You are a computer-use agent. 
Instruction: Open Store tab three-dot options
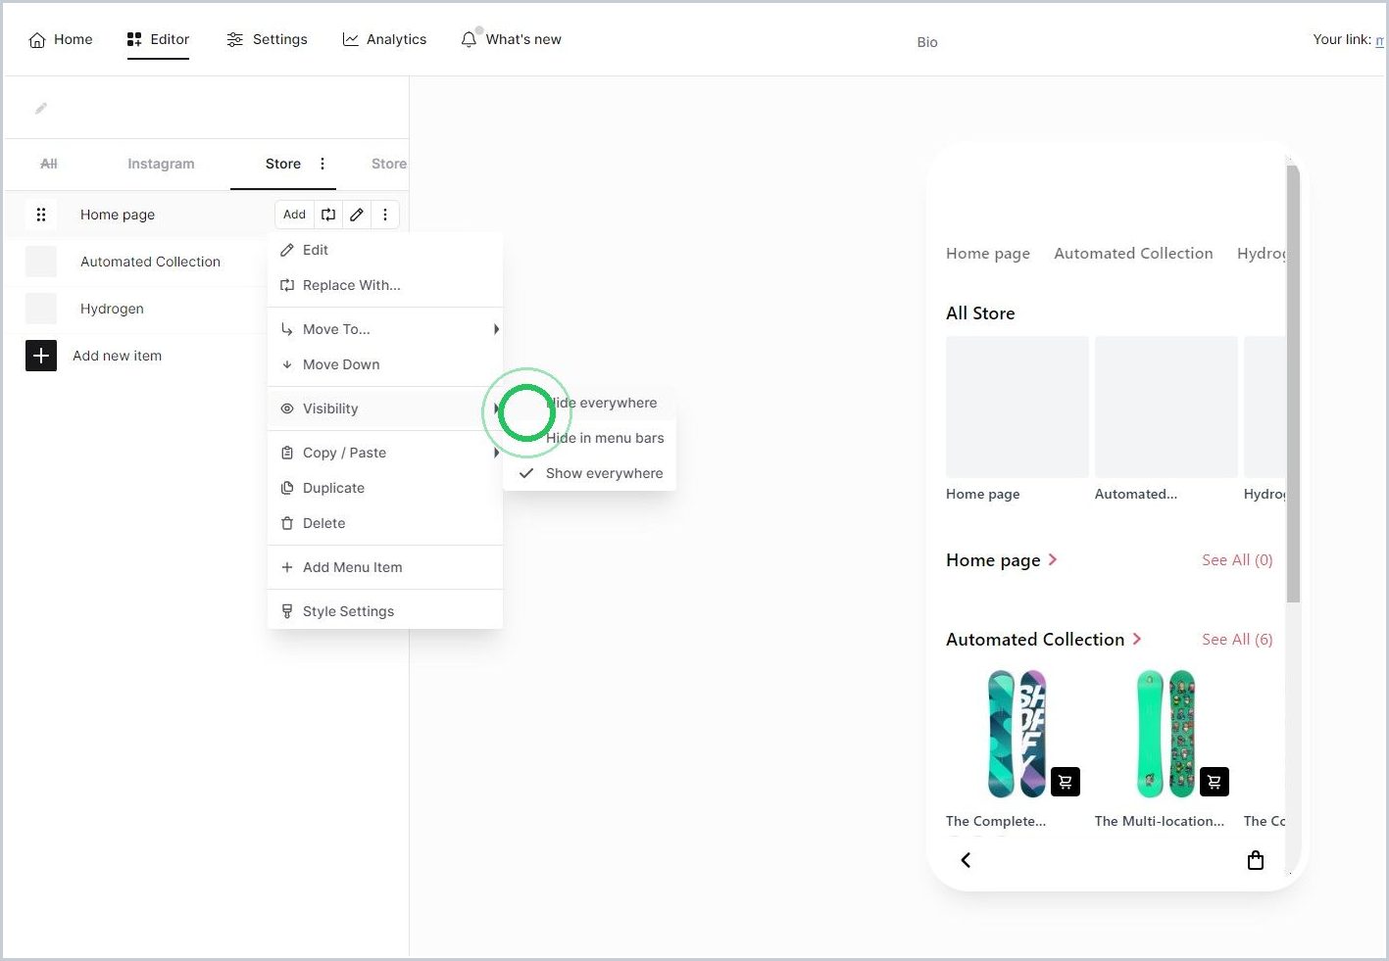(322, 164)
